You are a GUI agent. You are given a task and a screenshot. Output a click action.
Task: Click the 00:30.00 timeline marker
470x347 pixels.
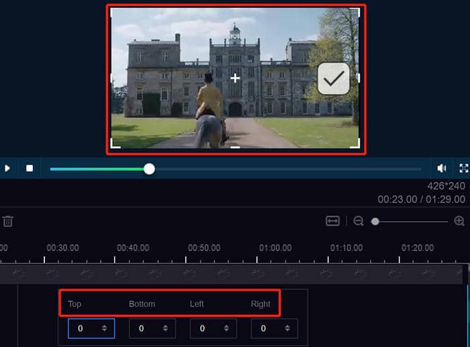pyautogui.click(x=62, y=248)
